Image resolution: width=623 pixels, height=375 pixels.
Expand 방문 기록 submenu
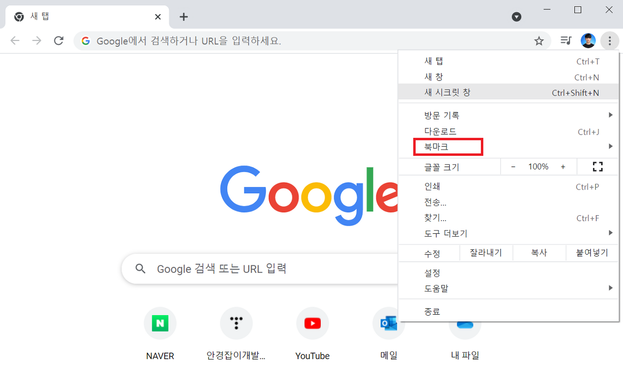tap(509, 115)
